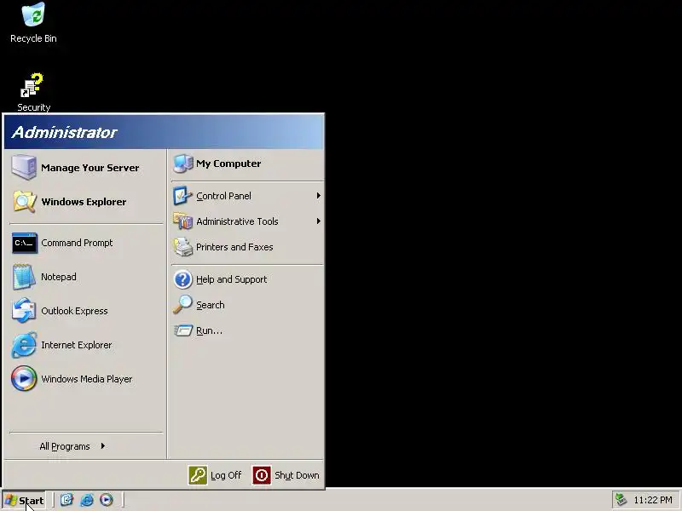Click the red Shut Down power icon
Image resolution: width=682 pixels, height=511 pixels.
[x=262, y=475]
